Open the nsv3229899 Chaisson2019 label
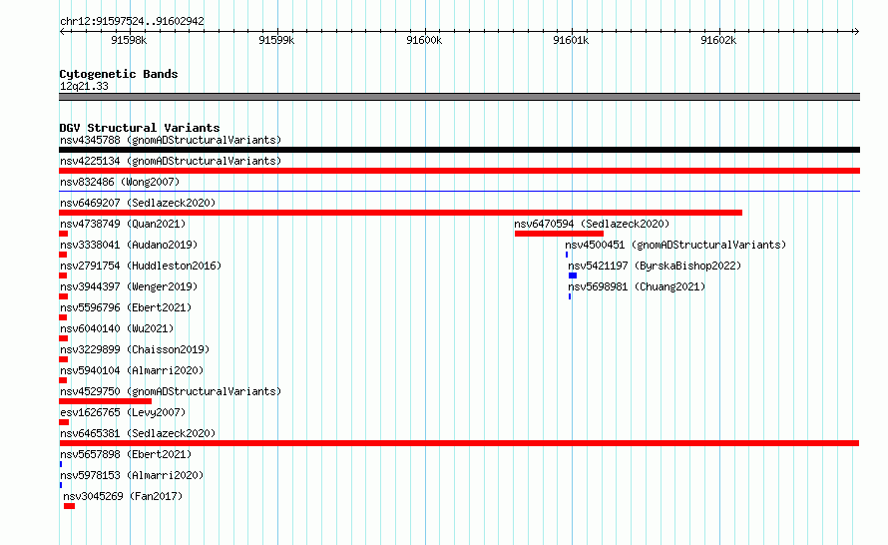 (135, 349)
